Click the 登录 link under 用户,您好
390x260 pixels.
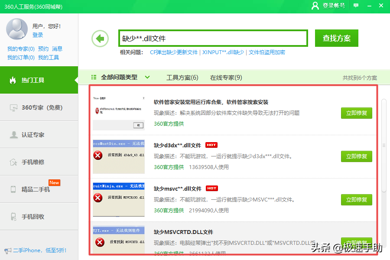tap(38, 35)
